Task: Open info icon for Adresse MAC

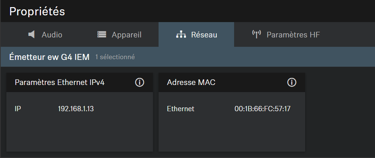Action: pyautogui.click(x=292, y=82)
